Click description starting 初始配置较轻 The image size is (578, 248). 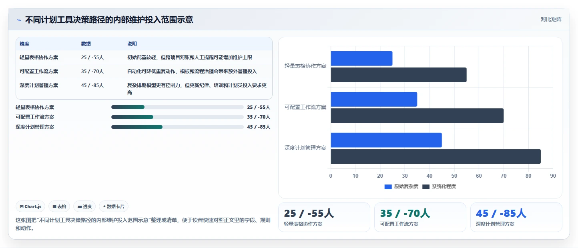coord(190,58)
